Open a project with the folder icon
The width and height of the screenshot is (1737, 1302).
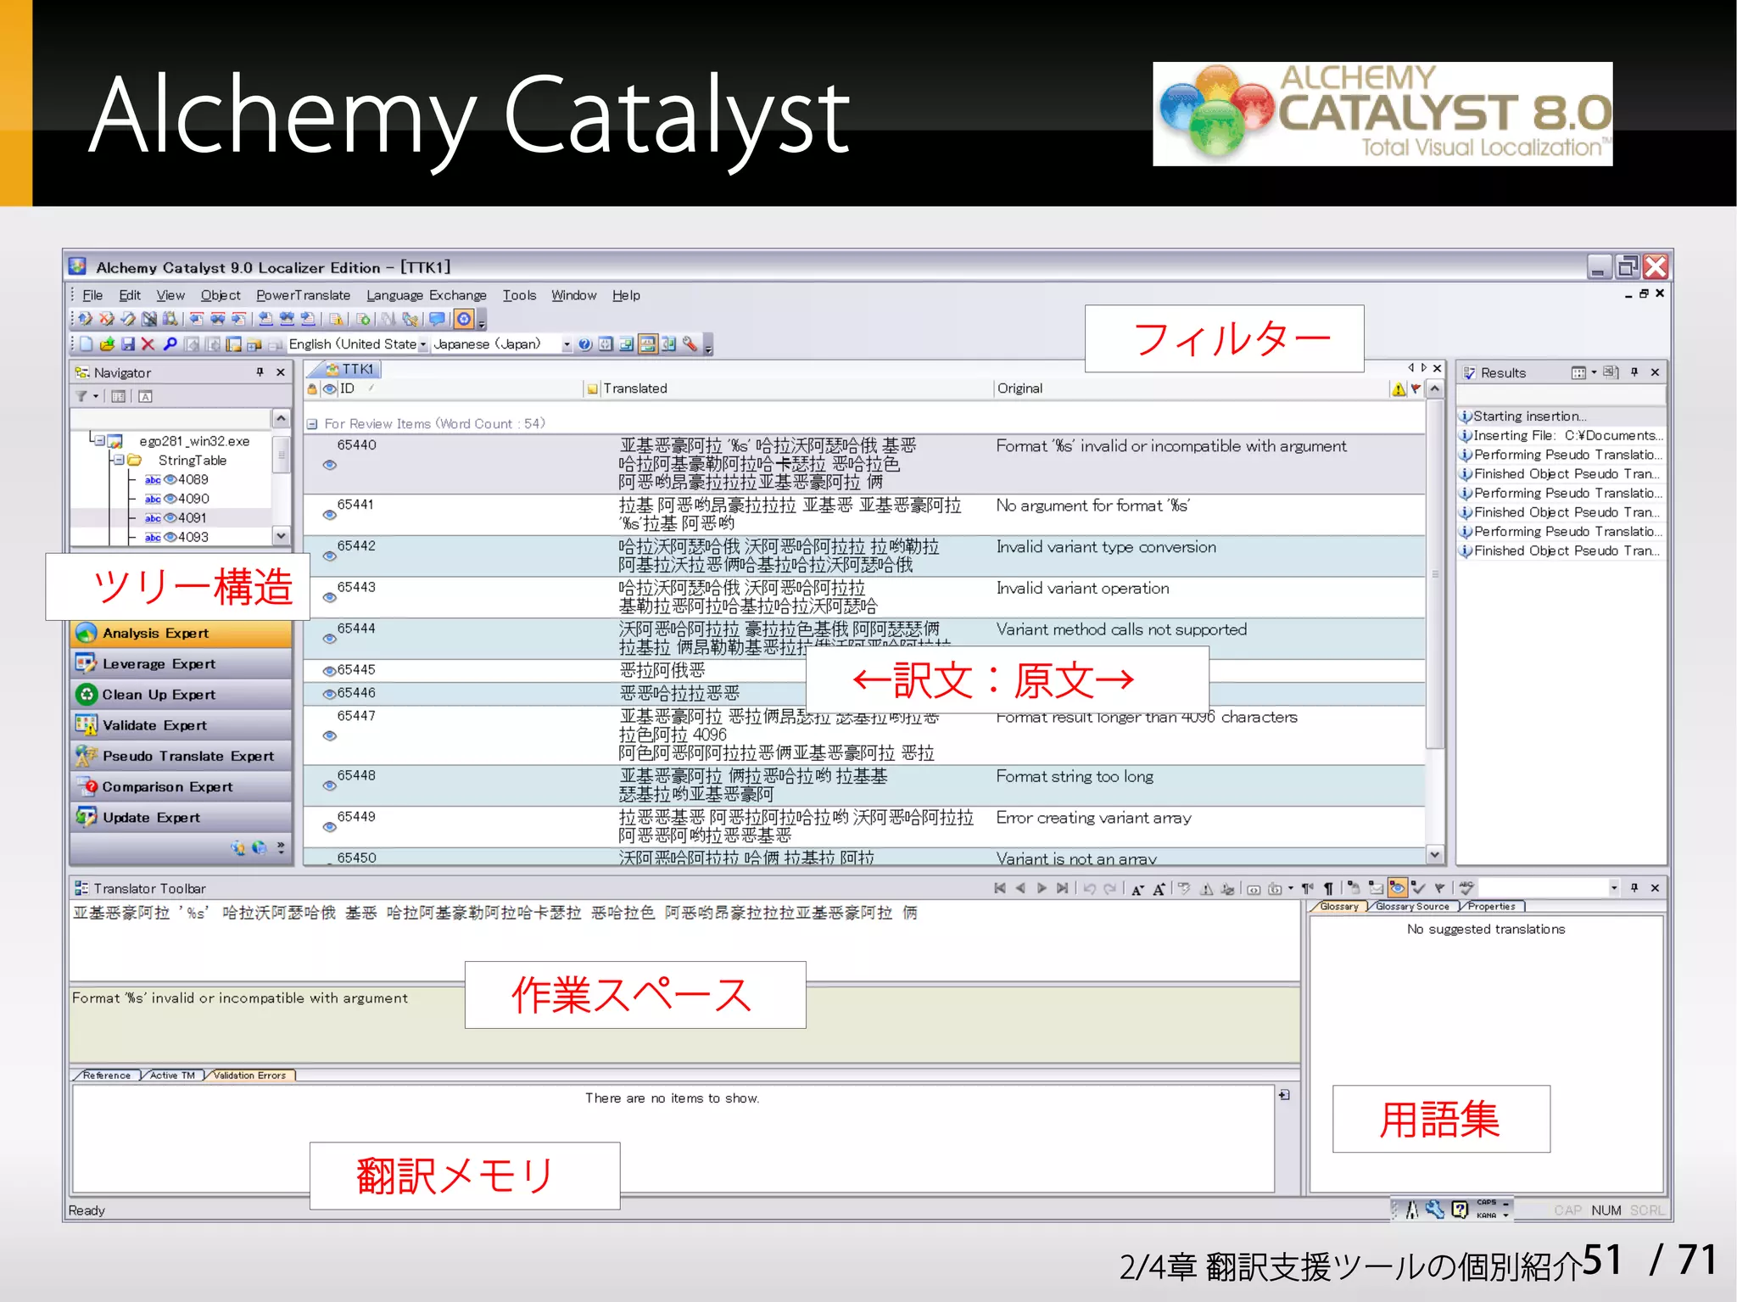click(x=107, y=344)
